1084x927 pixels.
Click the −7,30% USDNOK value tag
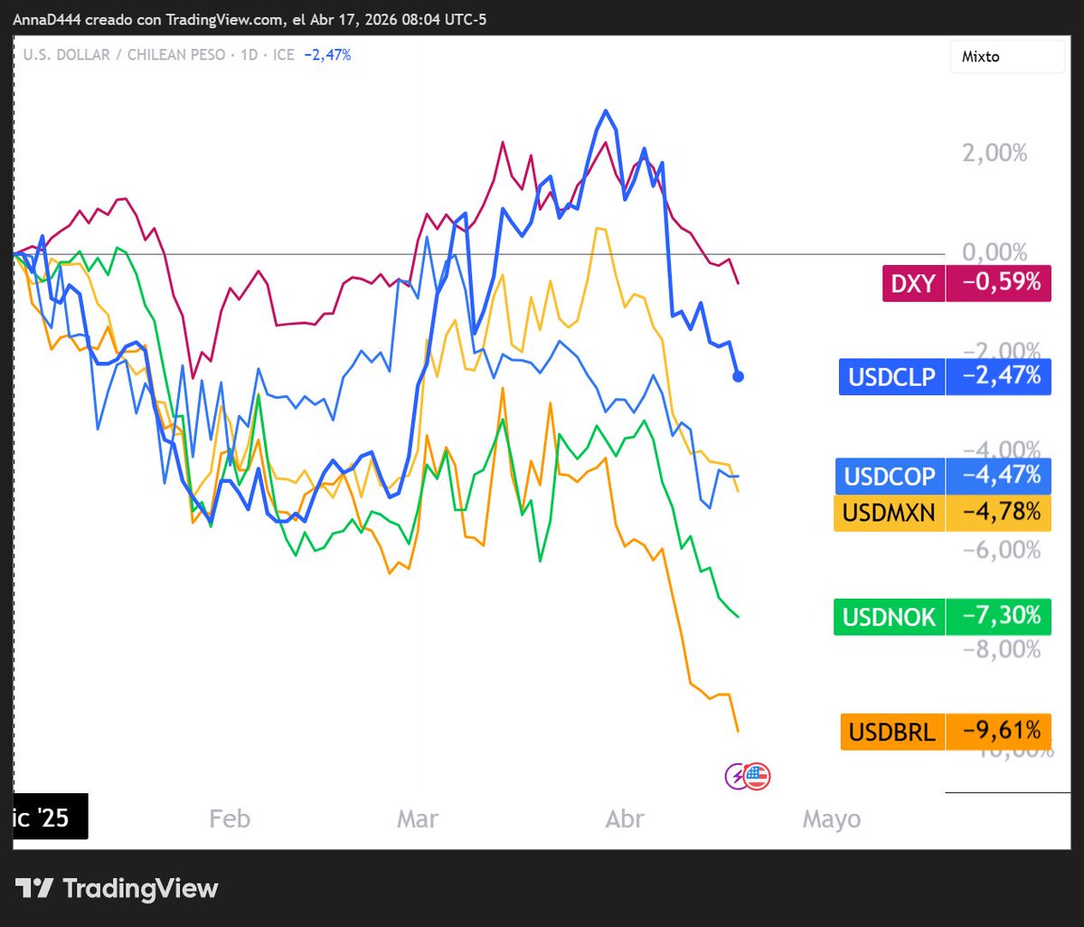pyautogui.click(x=998, y=617)
